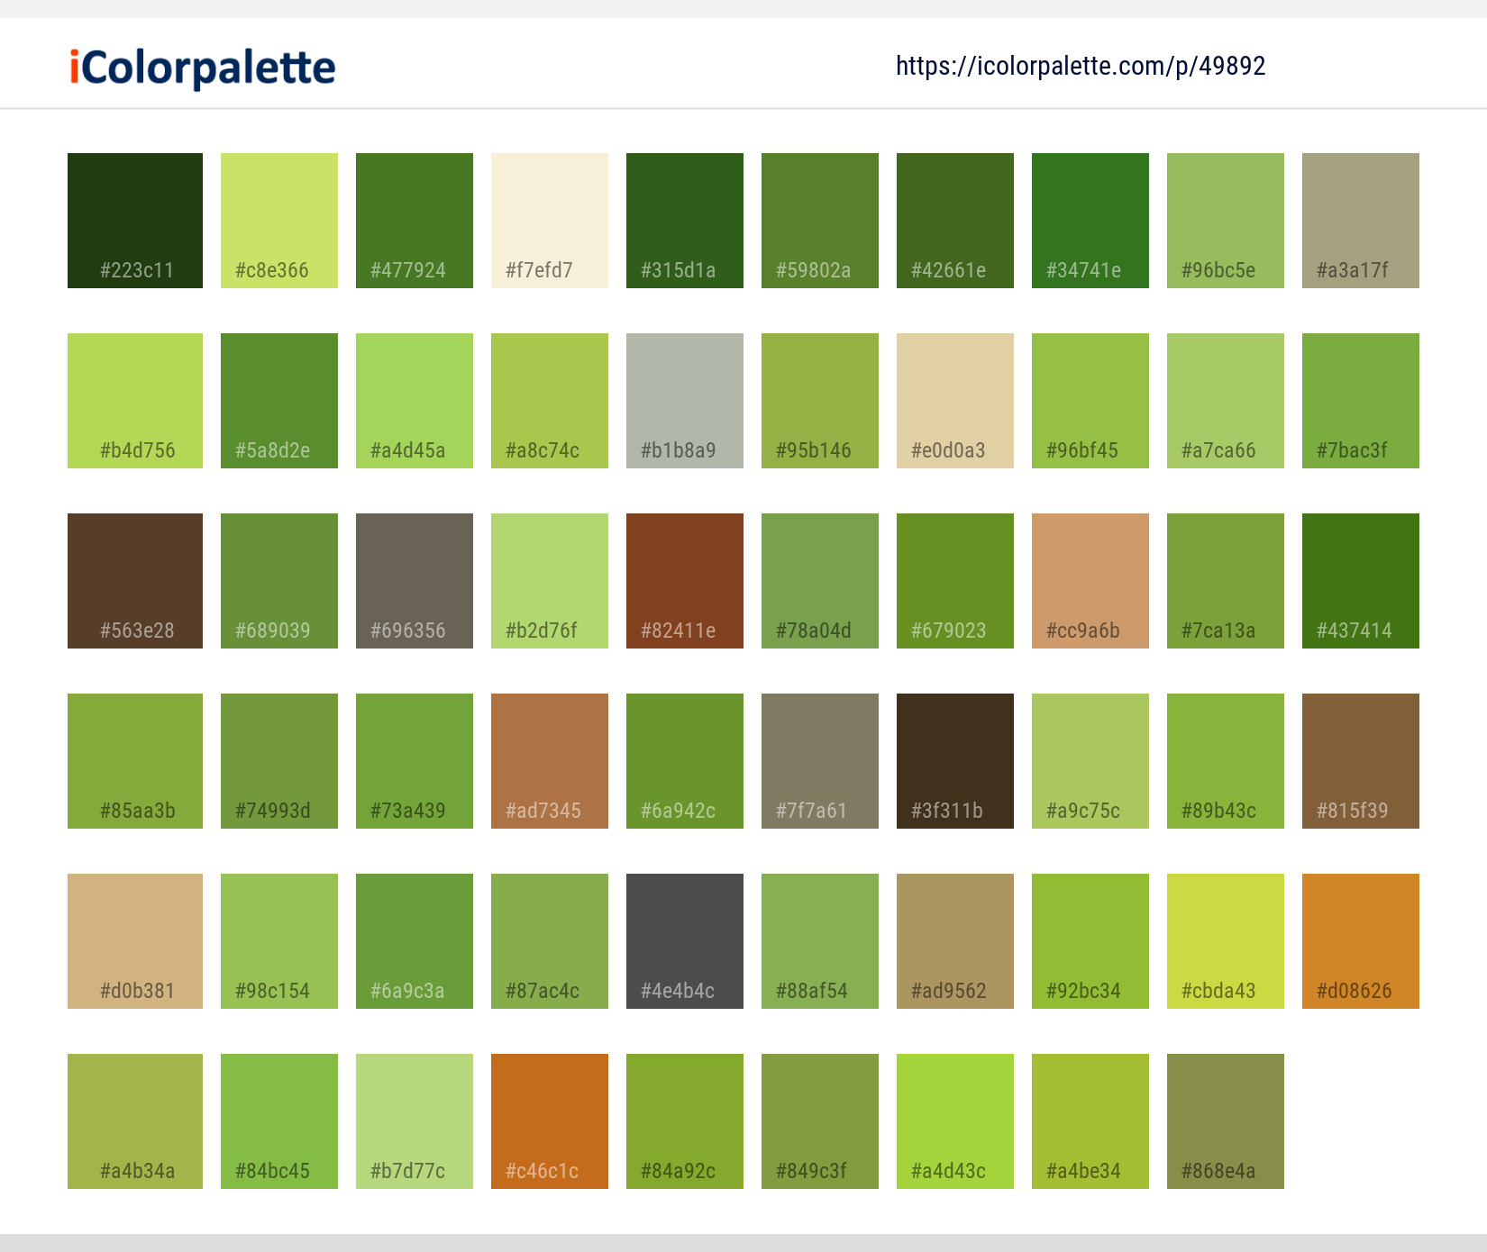Select the #82411e rust swatch
Viewport: 1487px width, 1252px height.
click(x=685, y=581)
